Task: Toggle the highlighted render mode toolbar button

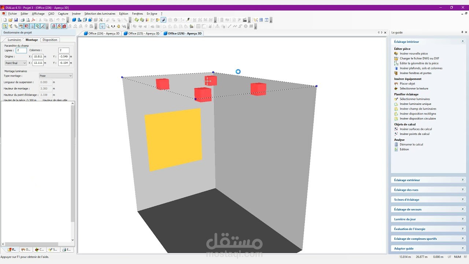Action: [x=163, y=20]
